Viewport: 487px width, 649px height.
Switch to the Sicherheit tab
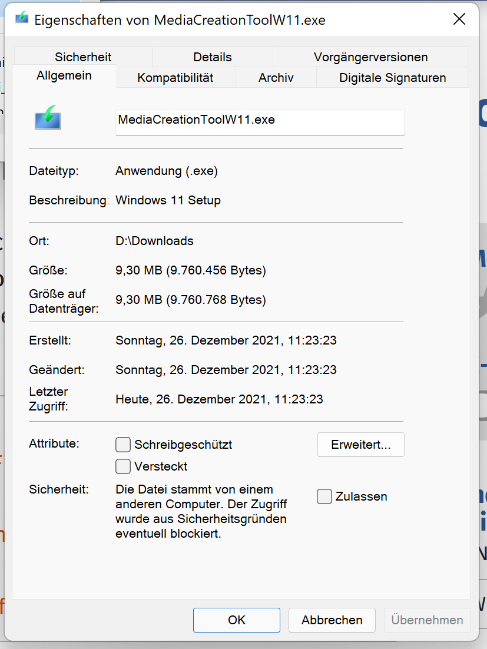pyautogui.click(x=83, y=57)
